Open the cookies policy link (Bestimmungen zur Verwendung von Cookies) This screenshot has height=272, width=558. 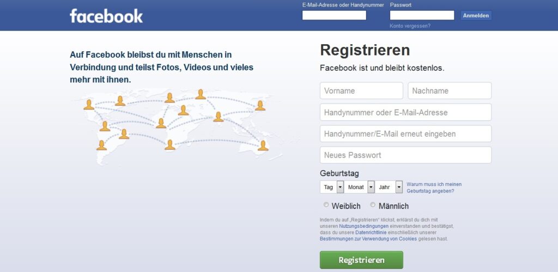(x=368, y=239)
